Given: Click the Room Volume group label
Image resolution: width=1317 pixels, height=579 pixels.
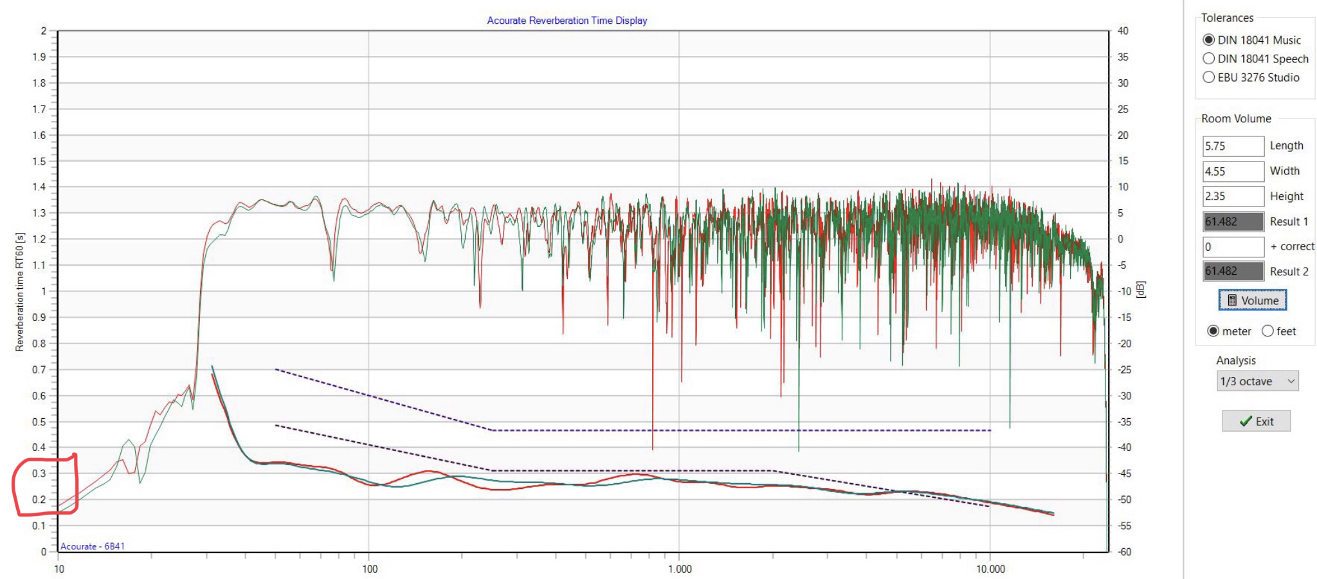Looking at the screenshot, I should coord(1236,119).
